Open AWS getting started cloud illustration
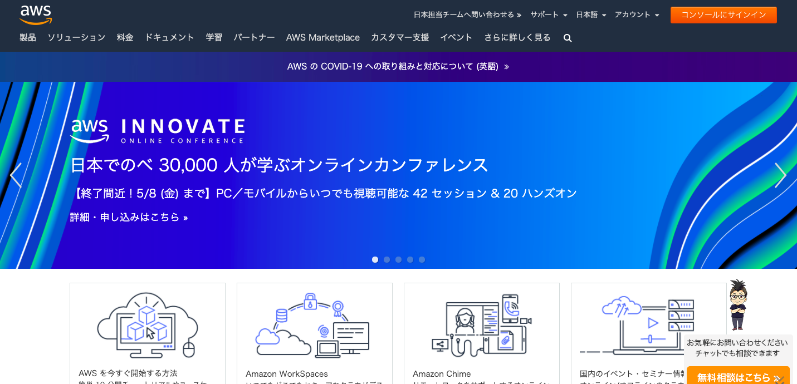 148,325
